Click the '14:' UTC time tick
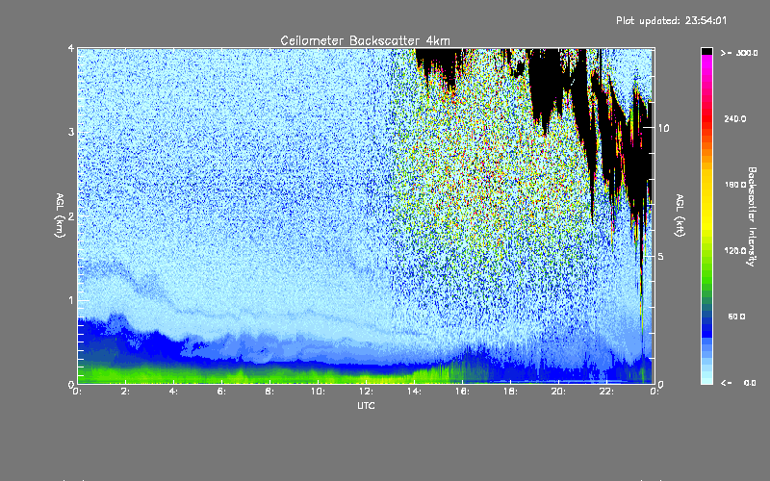This screenshot has width=770, height=481. [414, 392]
